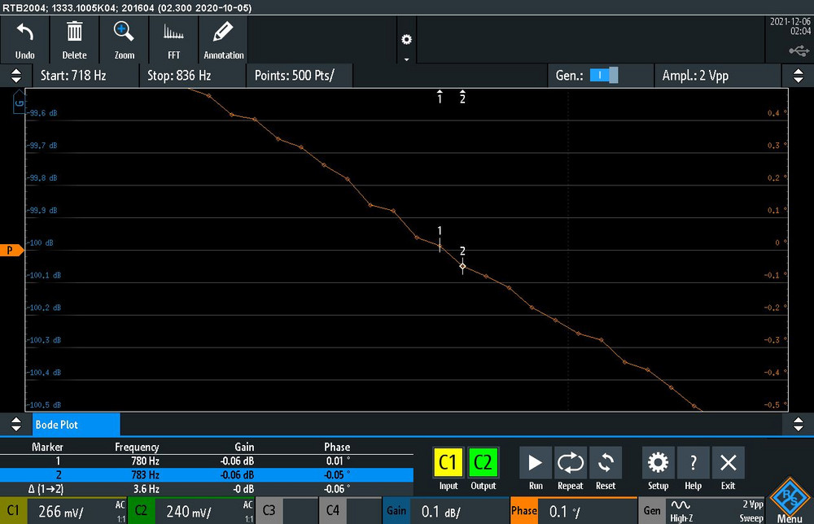Open the Help question mark
The height and width of the screenshot is (524, 814).
pyautogui.click(x=693, y=462)
